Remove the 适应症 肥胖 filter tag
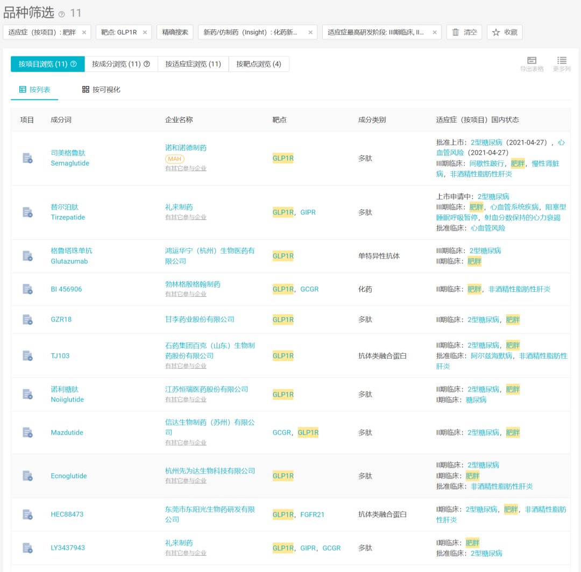Viewport: 581px width, 572px height. pyautogui.click(x=84, y=32)
